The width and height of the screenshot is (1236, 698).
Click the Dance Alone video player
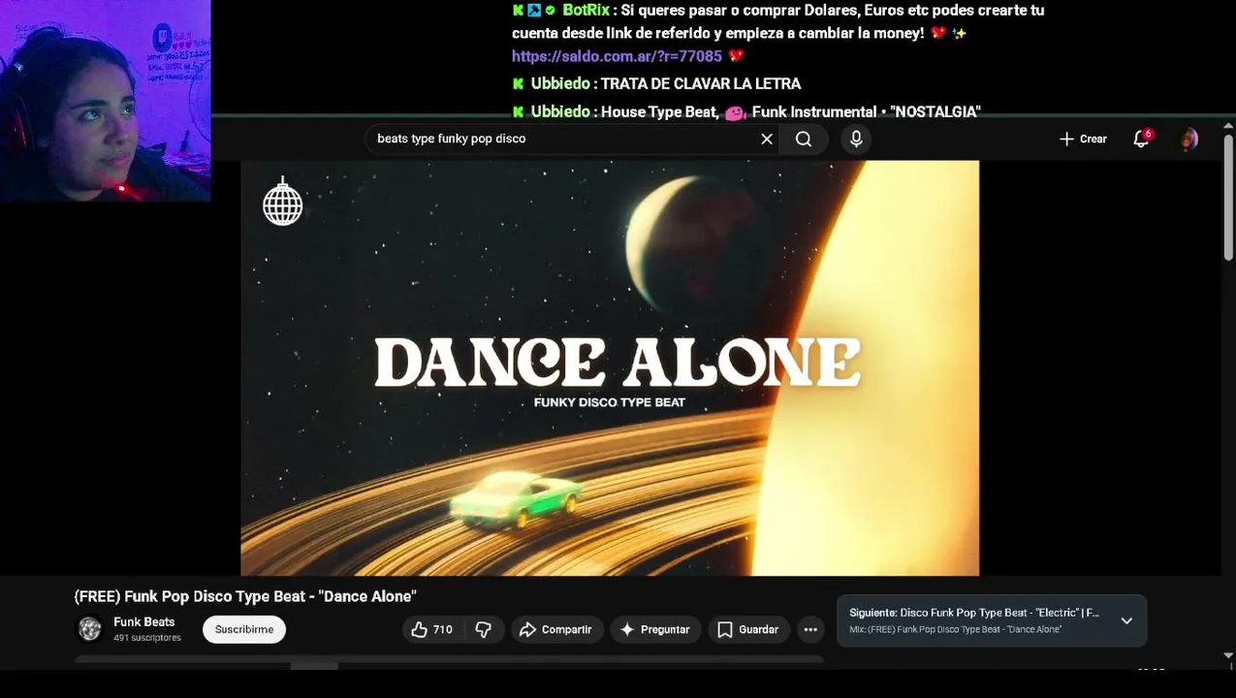pos(610,368)
